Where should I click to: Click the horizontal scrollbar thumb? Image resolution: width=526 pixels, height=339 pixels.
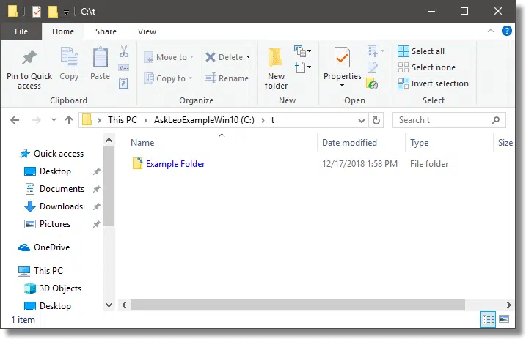298,305
